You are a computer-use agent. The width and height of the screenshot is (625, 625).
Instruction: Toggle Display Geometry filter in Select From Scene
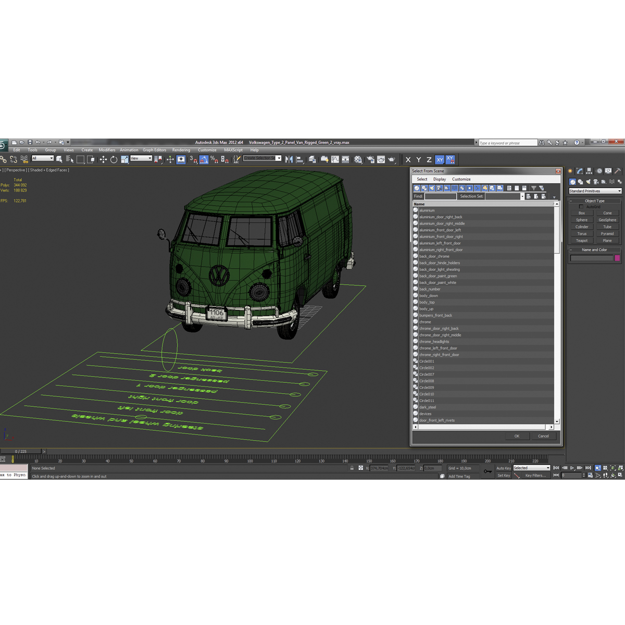coord(417,188)
